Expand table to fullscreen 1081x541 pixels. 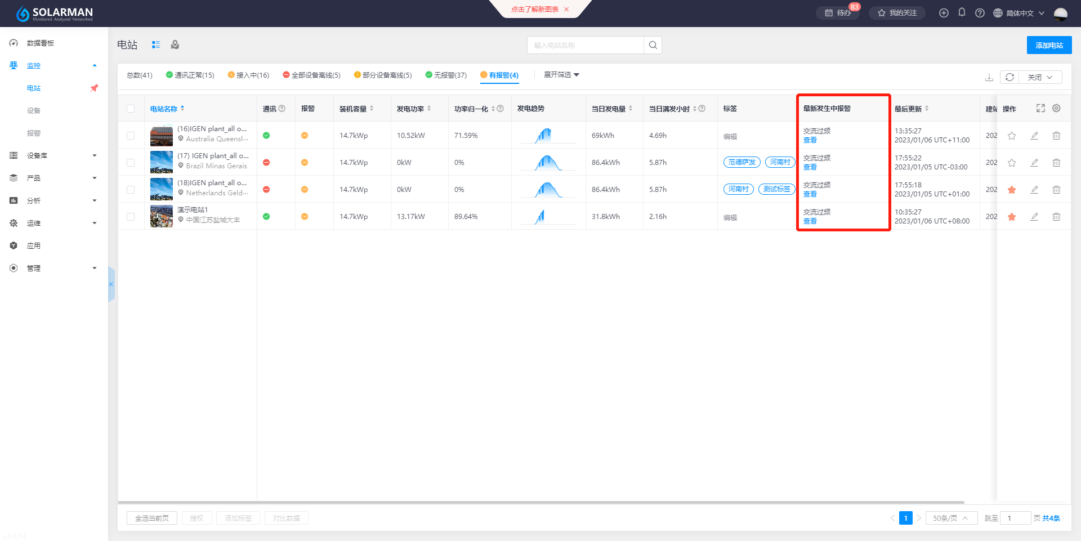(1040, 108)
